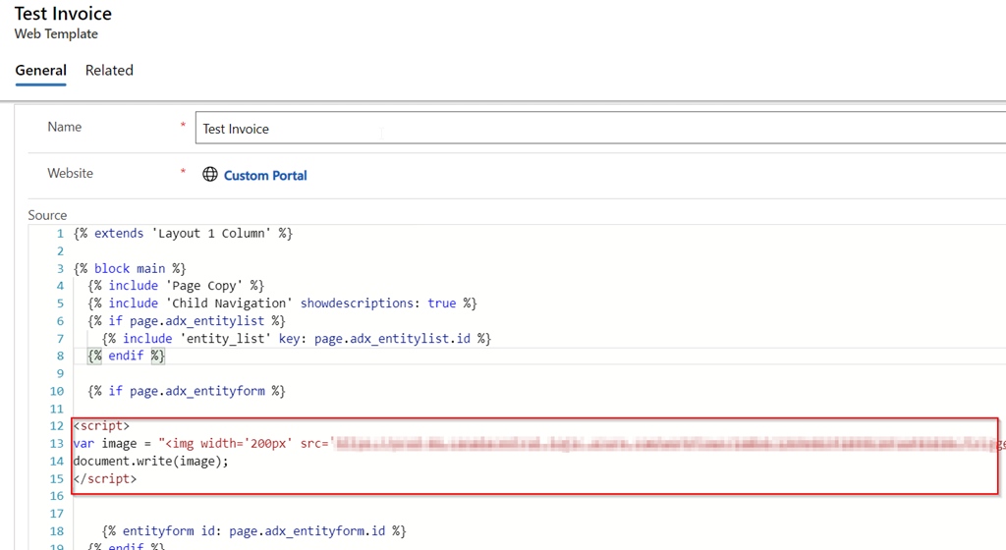Click the globe icon beside Custom Portal
This screenshot has width=1006, height=550.
pos(210,175)
